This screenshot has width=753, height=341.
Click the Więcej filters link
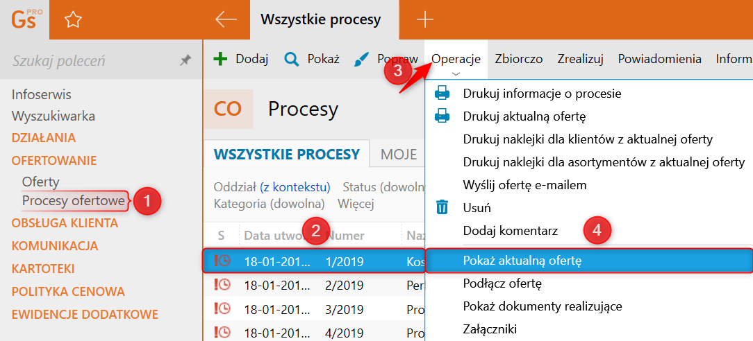[356, 204]
